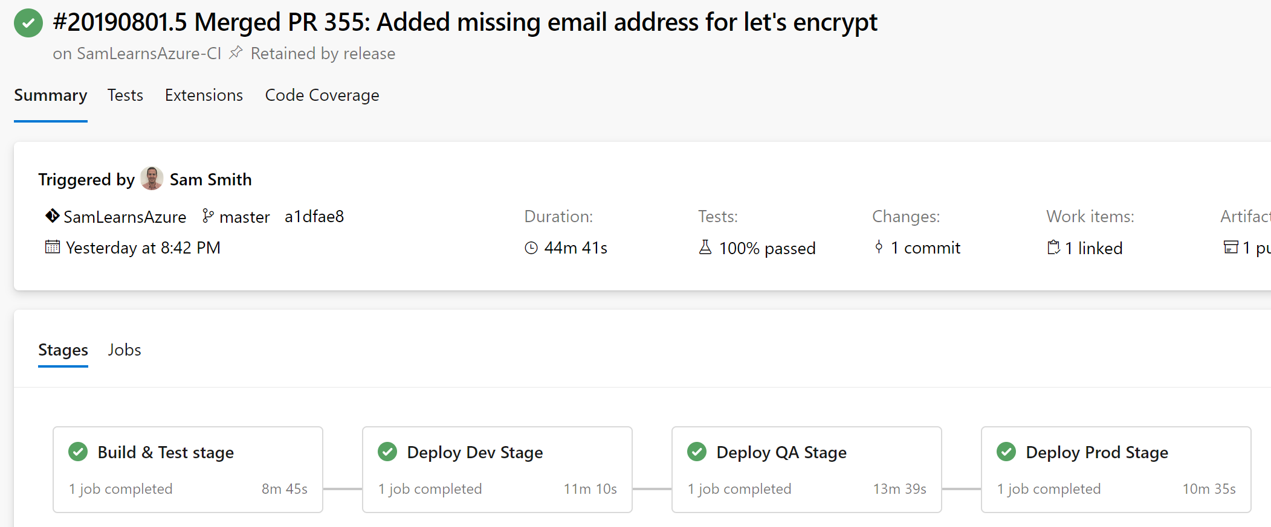Open the Code Coverage tab
This screenshot has height=527, width=1271.
pos(322,95)
